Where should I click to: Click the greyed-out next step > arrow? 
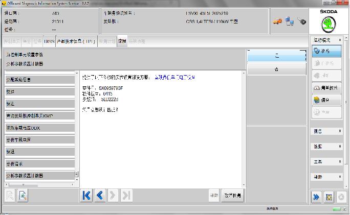pyautogui.click(x=113, y=196)
